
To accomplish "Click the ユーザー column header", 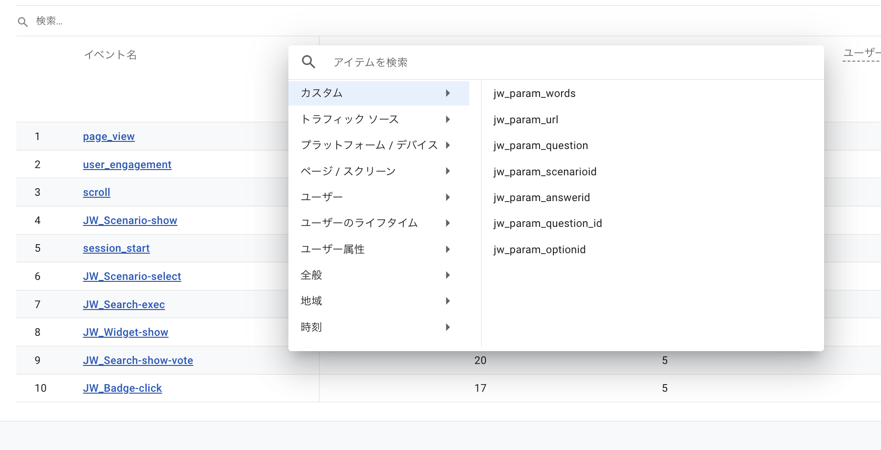I will pyautogui.click(x=861, y=53).
